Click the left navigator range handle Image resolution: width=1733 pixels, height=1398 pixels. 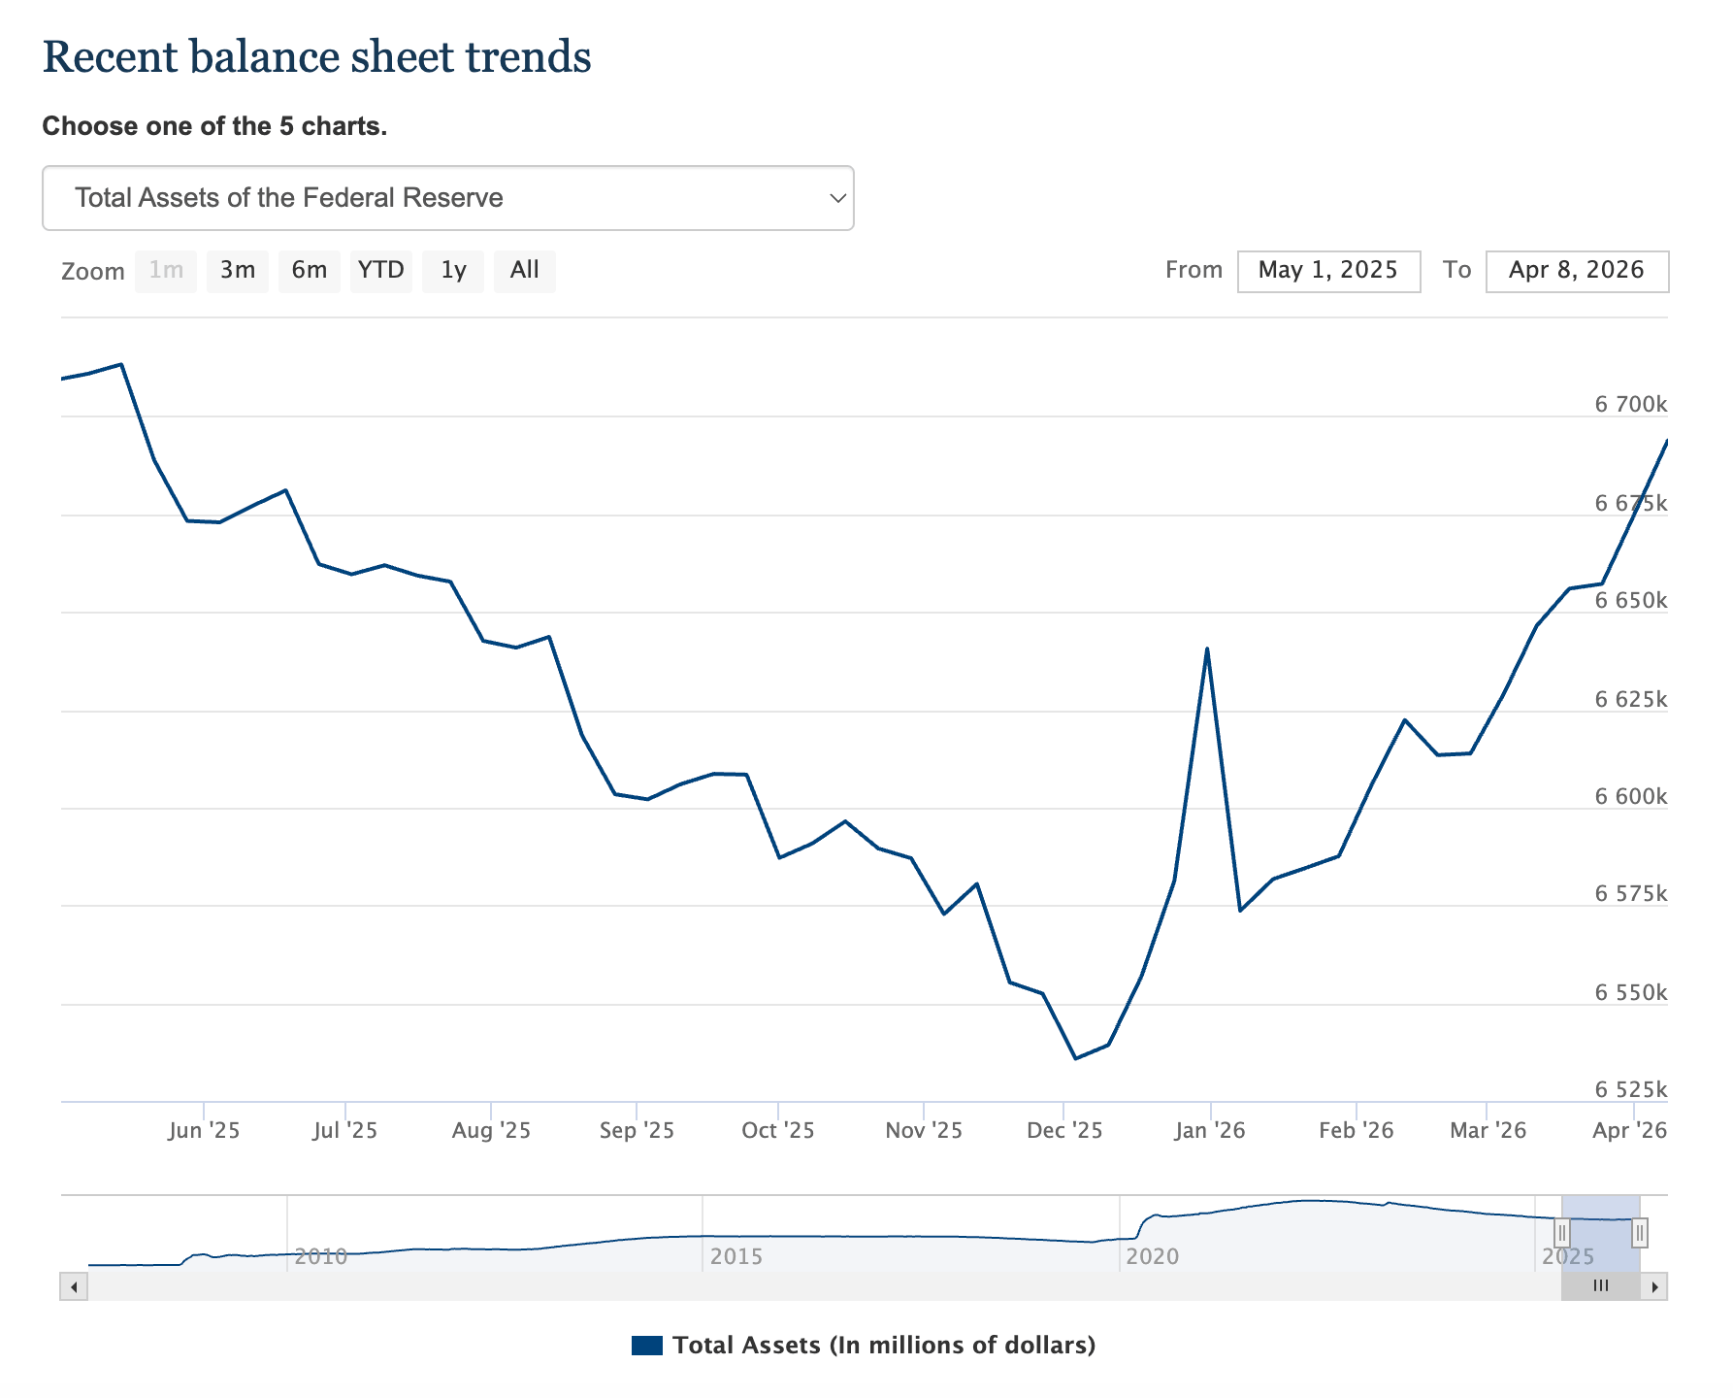(x=1562, y=1233)
